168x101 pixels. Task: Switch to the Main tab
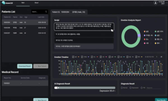tap(23, 3)
